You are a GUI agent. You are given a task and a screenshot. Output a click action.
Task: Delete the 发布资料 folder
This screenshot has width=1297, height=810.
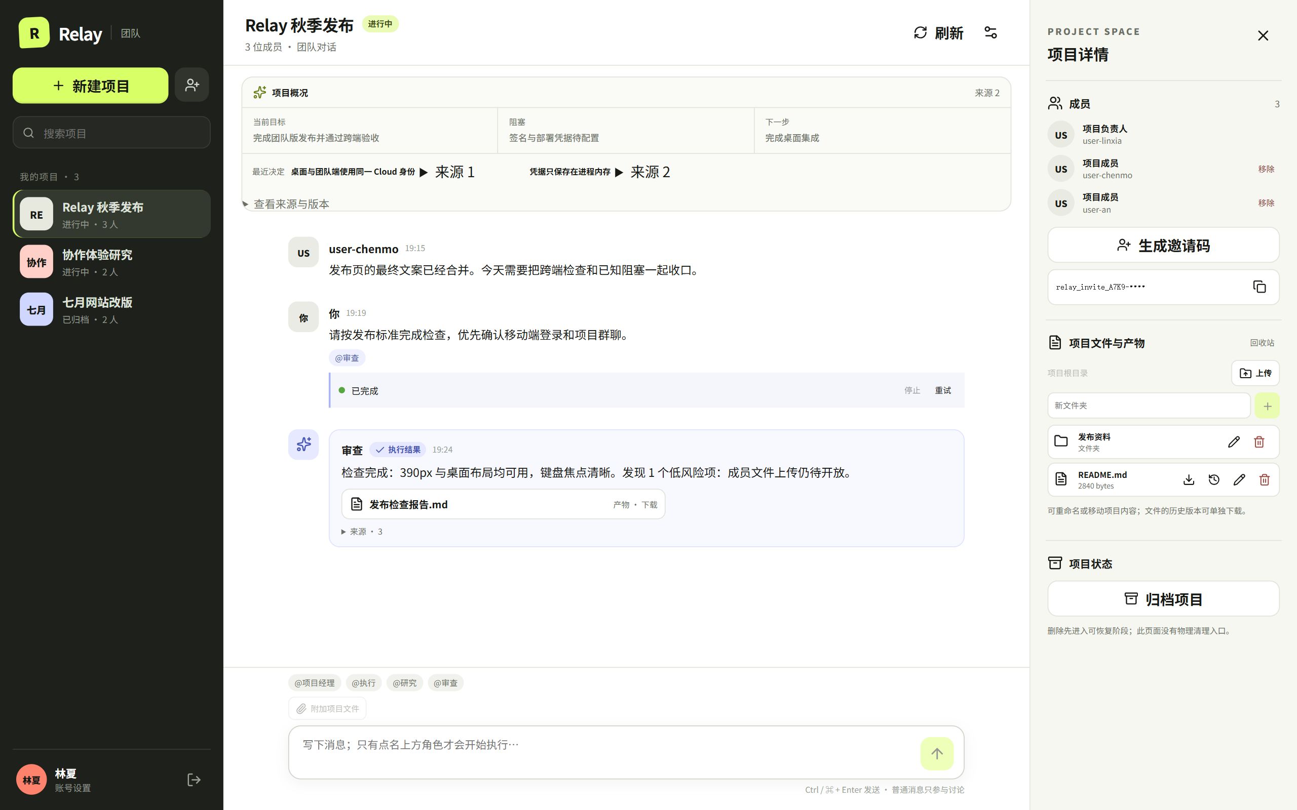1259,441
